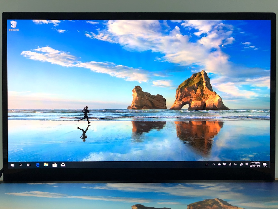
Task: Click the Show Desktop strip
Action: coord(269,164)
